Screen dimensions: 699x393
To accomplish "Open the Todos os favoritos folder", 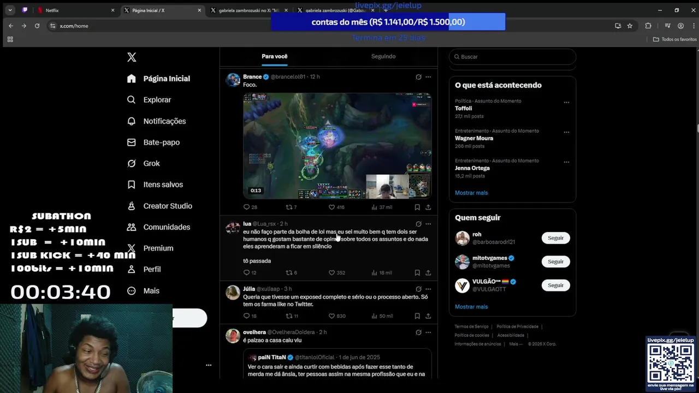I will pyautogui.click(x=675, y=39).
